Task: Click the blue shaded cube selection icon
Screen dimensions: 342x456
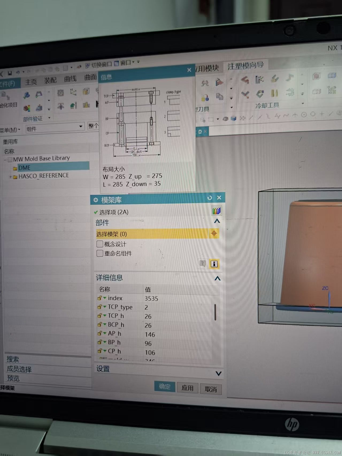Action: (x=233, y=118)
